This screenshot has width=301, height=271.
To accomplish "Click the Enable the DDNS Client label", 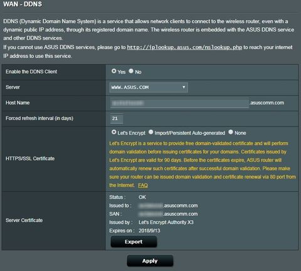I will [x=31, y=72].
